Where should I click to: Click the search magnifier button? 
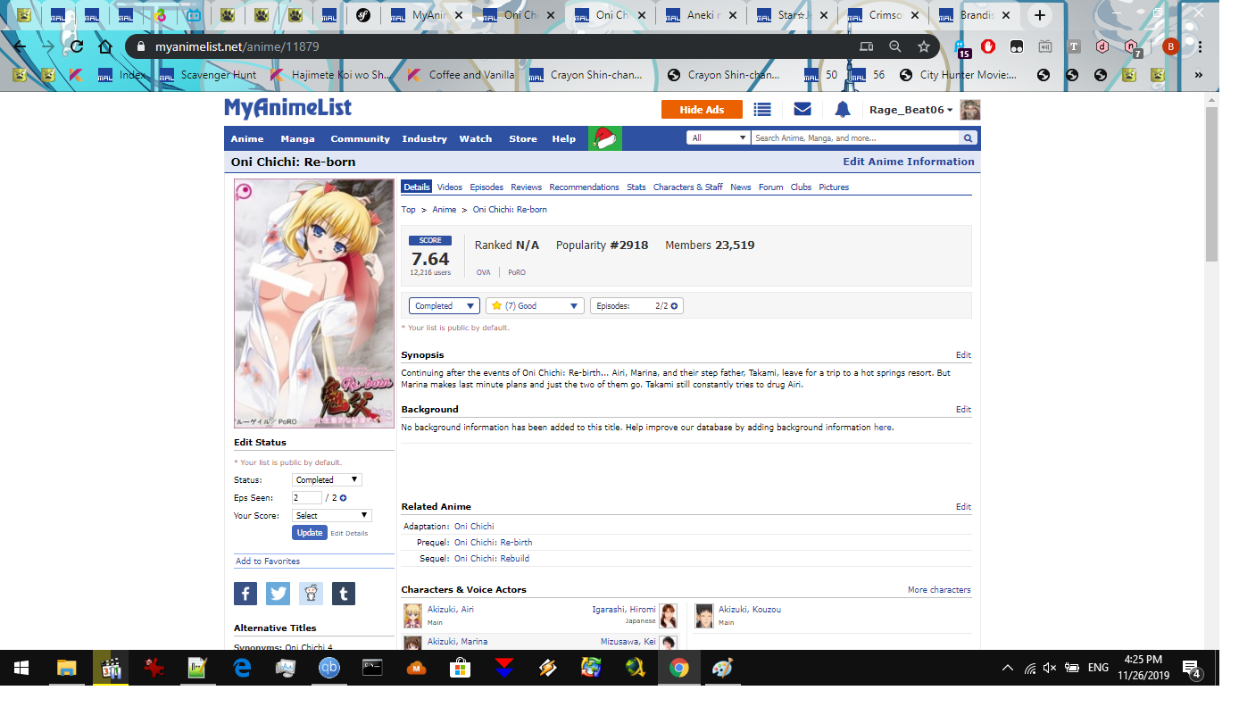click(968, 138)
